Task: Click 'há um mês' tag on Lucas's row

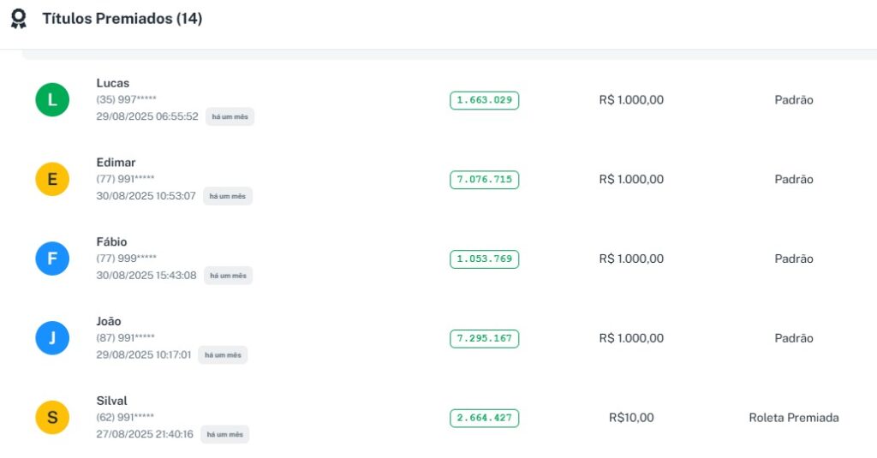Action: click(x=230, y=116)
